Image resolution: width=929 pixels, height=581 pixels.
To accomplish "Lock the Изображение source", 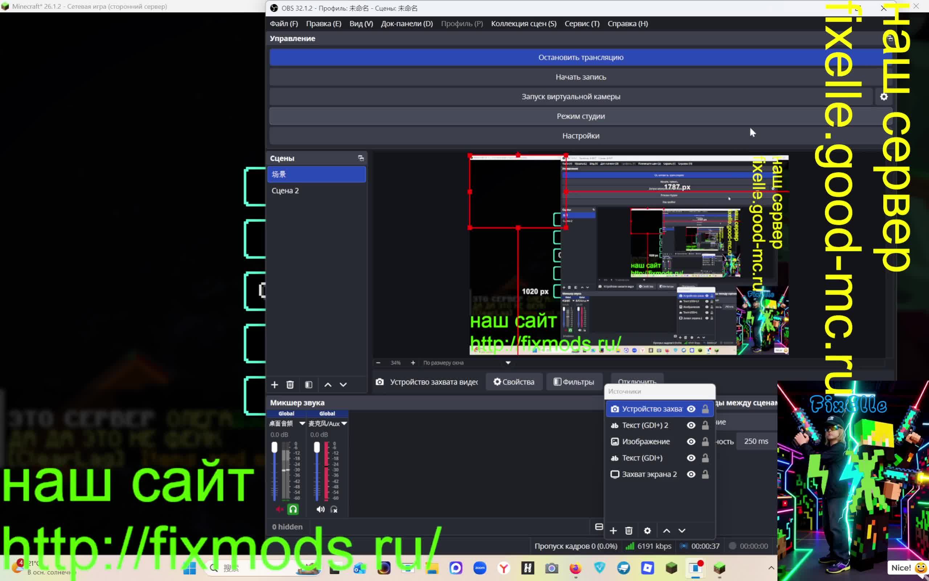I will click(705, 442).
